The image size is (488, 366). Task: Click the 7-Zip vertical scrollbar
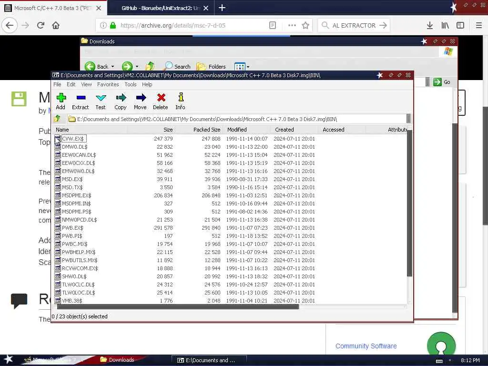tap(409, 204)
